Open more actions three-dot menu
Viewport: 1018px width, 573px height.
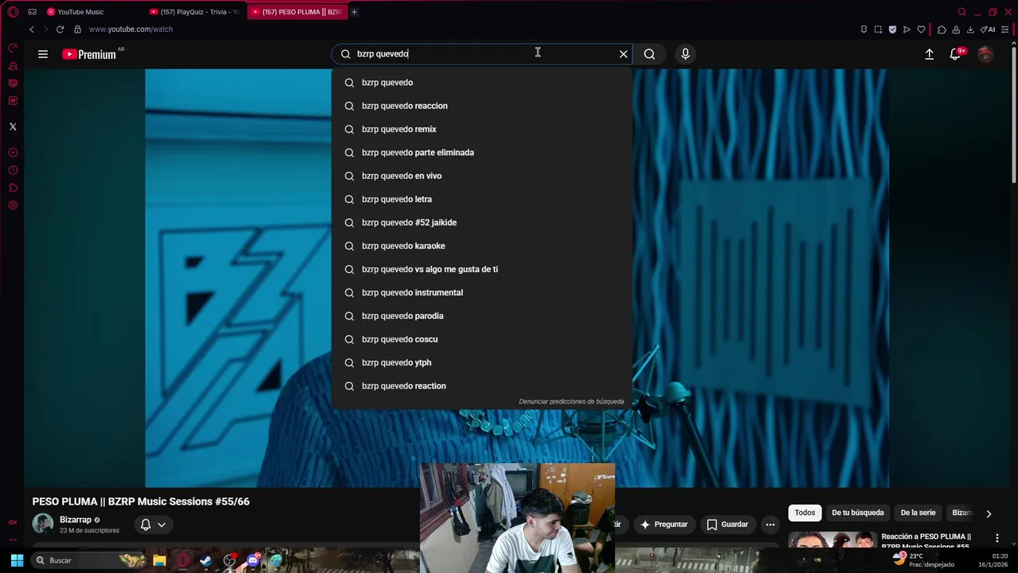770,524
